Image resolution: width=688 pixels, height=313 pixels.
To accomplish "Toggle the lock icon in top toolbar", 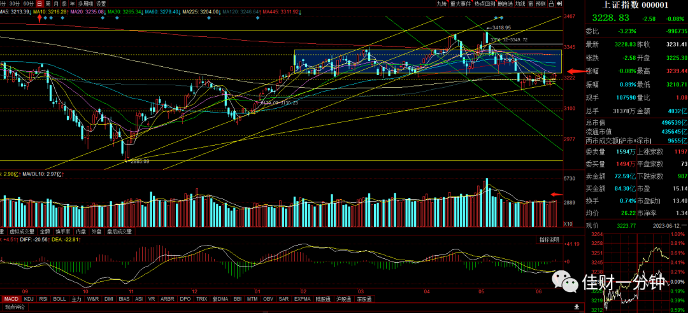I will point(552,4).
